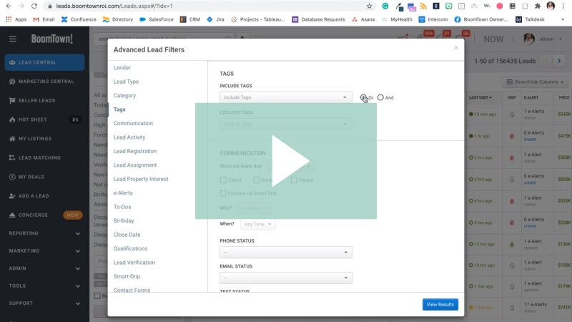Click create link for 1 hr ago lead
Image resolution: width=572 pixels, height=322 pixels.
point(530,139)
